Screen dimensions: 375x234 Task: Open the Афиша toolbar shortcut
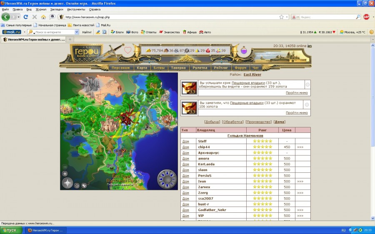click(x=190, y=32)
